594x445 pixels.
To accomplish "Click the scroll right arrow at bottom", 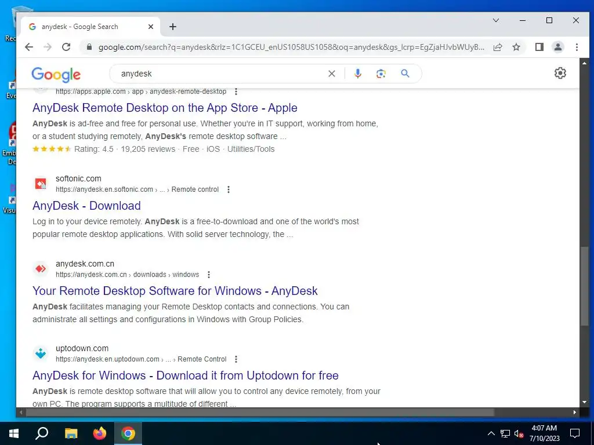I will (575, 413).
